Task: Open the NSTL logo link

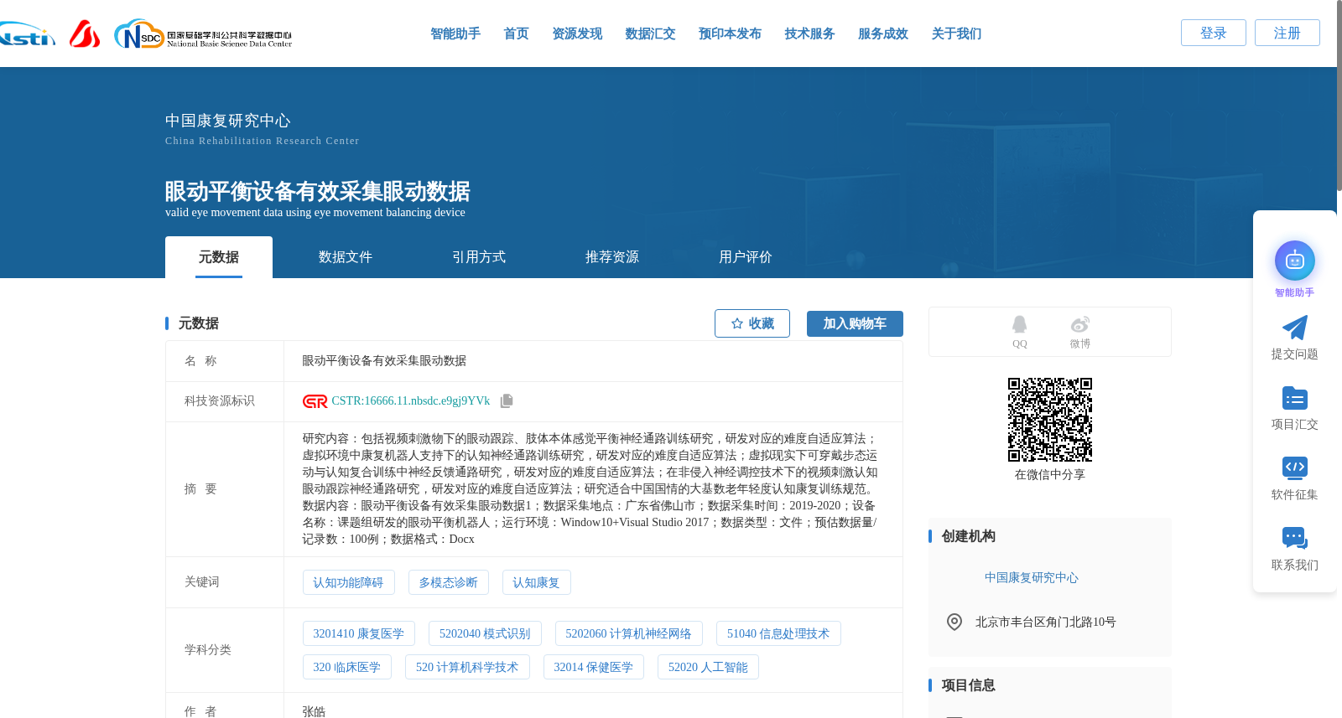Action: pos(27,34)
